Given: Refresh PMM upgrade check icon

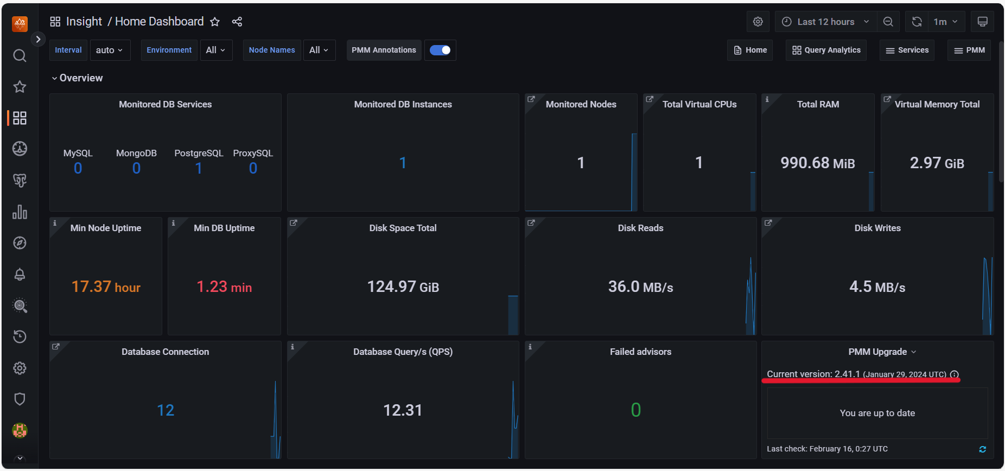Looking at the screenshot, I should (982, 449).
